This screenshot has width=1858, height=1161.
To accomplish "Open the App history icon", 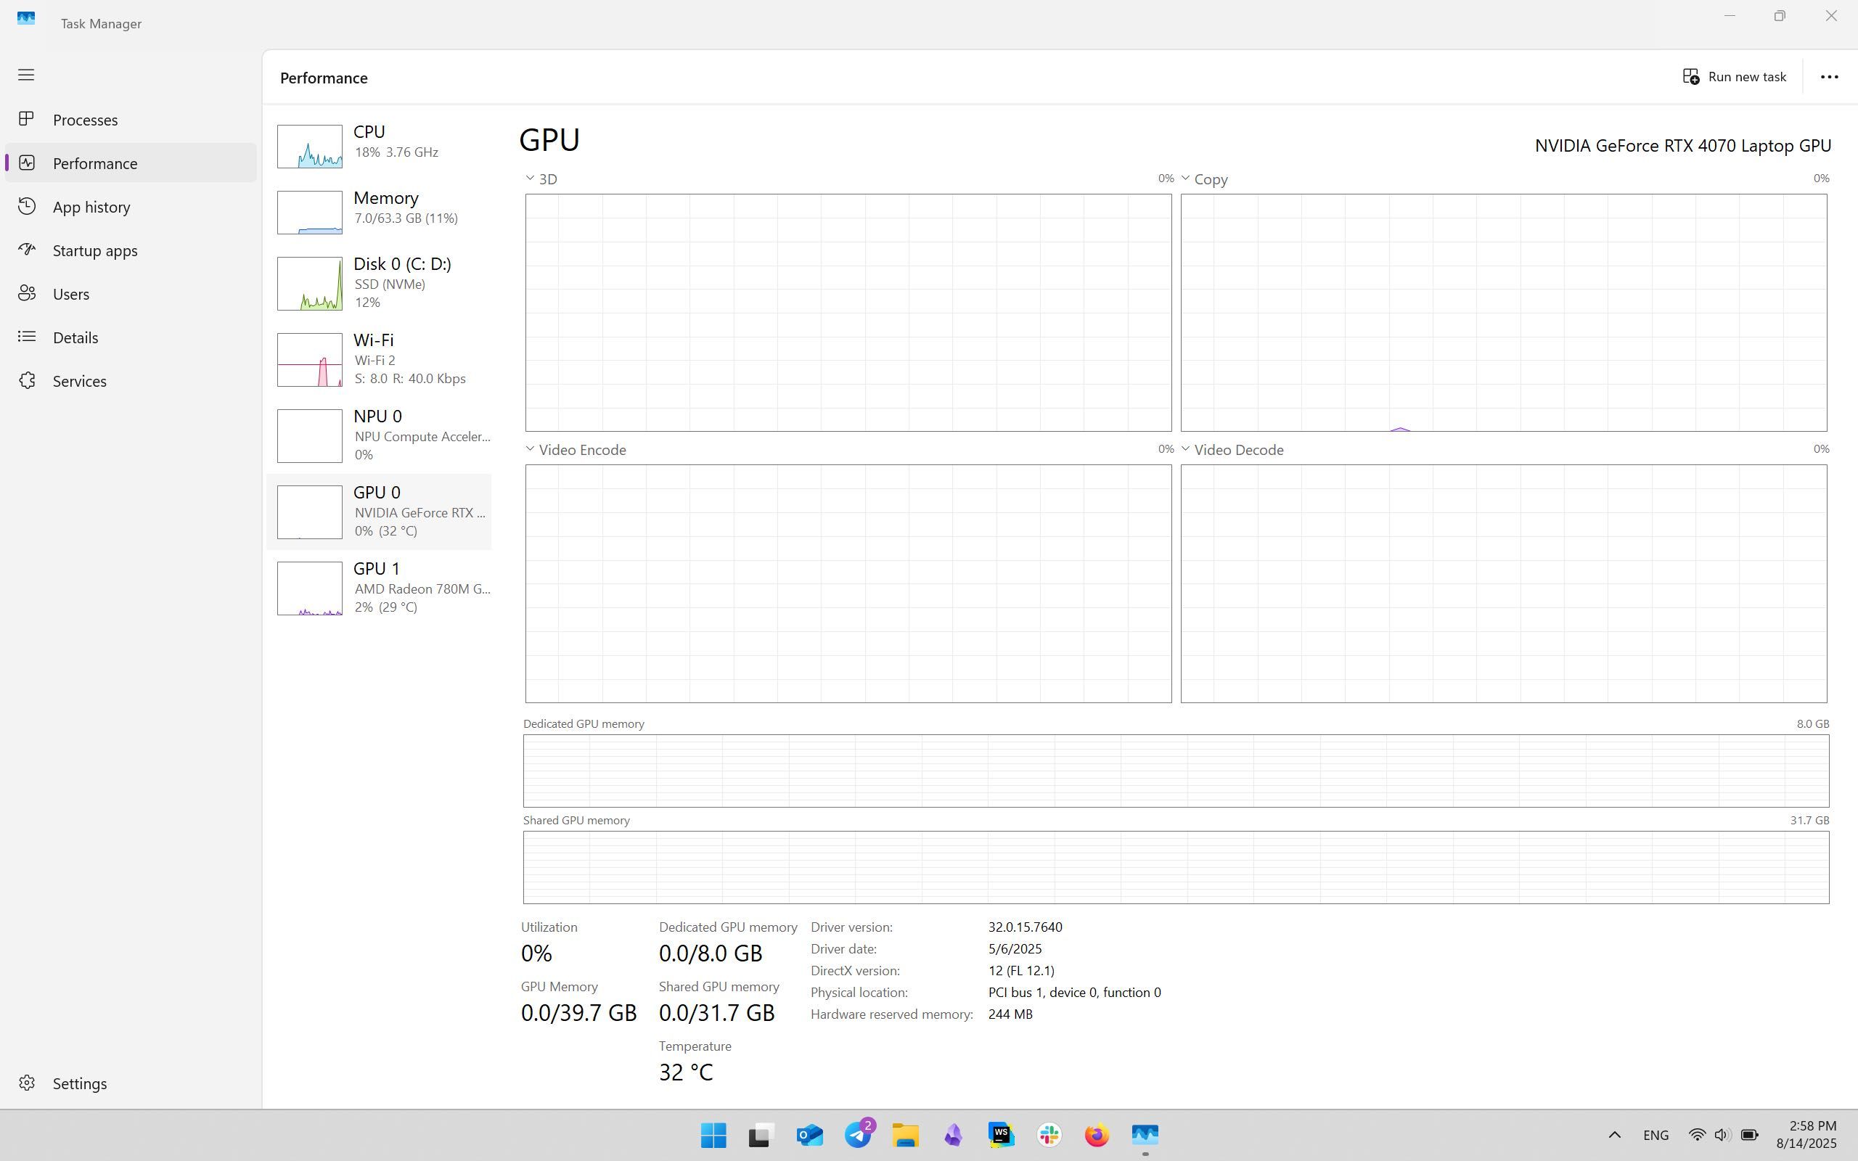I will (27, 207).
